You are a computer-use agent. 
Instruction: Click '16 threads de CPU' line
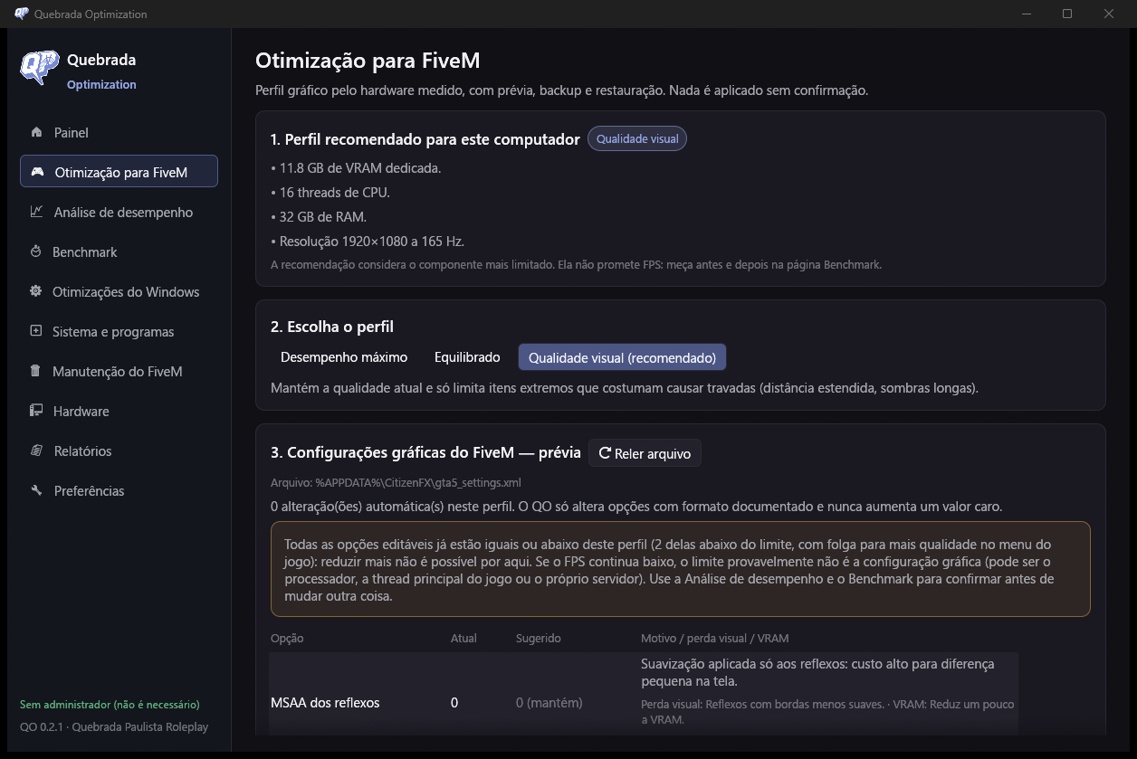[330, 193]
